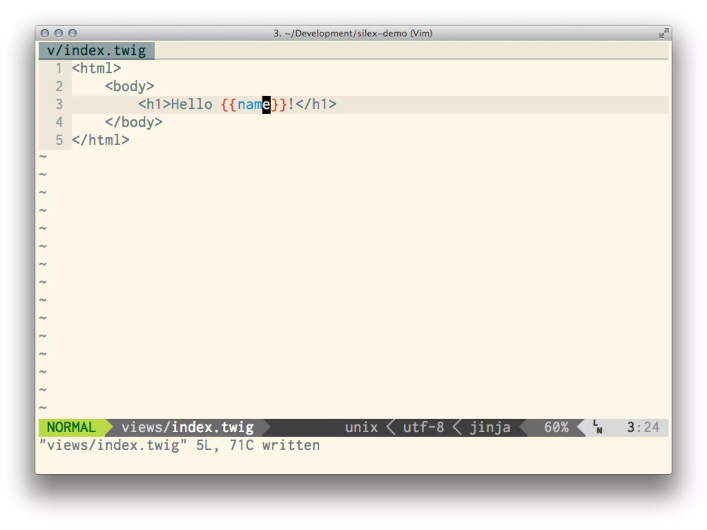Click line number 2 in the gutter
Screen dimensions: 707x530
[x=59, y=86]
